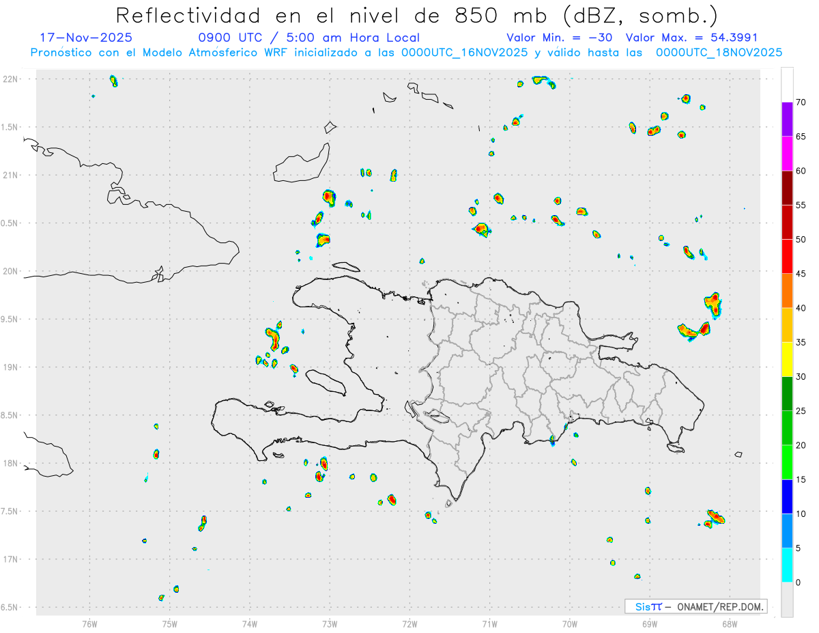Screen dimensions: 819x633
Task: Click the "20N" latitude axis label
Action: 10,271
